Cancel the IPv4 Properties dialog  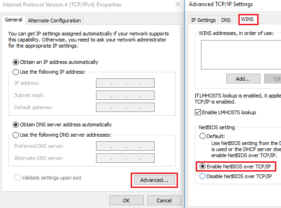coord(164,201)
